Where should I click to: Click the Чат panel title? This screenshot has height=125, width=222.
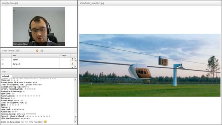point(4,72)
